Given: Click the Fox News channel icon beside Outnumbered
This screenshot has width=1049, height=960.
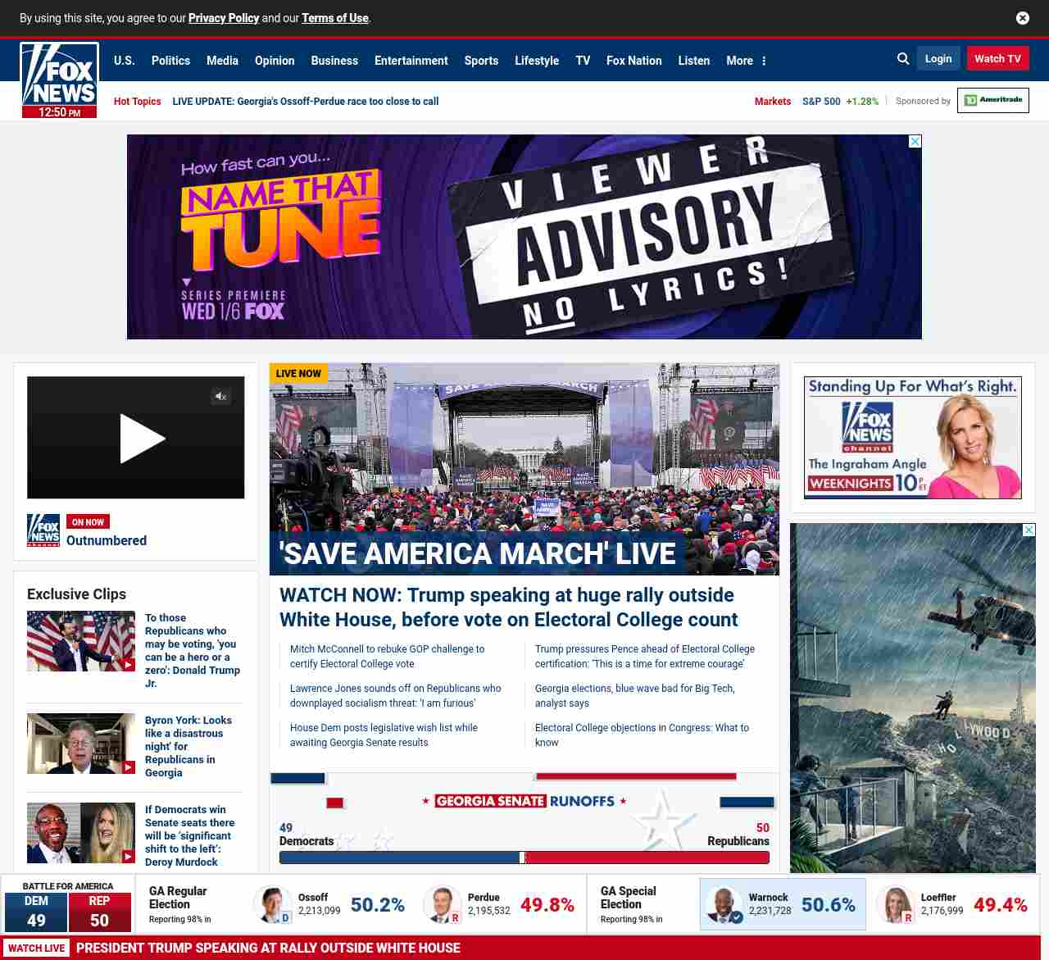Looking at the screenshot, I should 43,530.
